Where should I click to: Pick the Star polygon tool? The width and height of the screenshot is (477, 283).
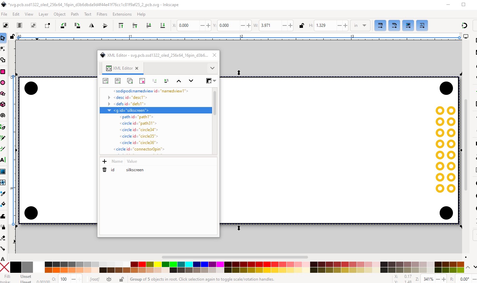pos(3,93)
